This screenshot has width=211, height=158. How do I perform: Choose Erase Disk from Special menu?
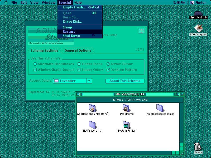(x=80, y=22)
